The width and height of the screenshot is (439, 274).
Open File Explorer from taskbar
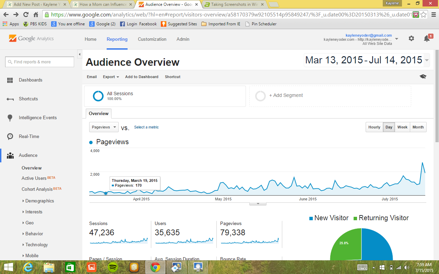click(49, 267)
